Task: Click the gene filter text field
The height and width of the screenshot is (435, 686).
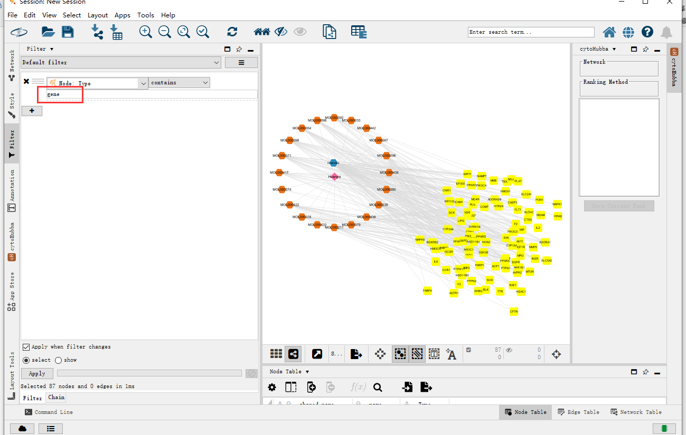Action: point(152,94)
